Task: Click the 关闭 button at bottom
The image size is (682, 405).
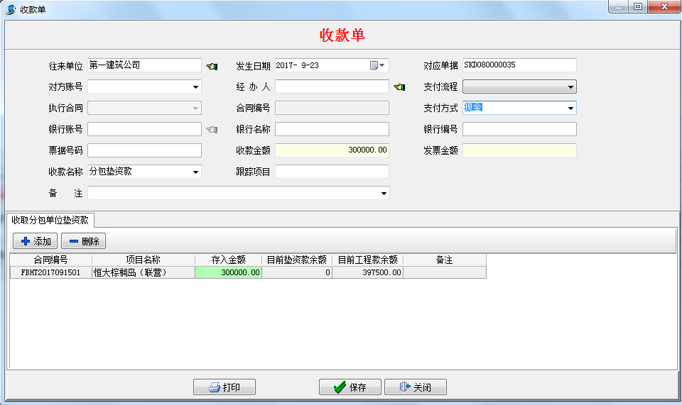Action: pos(415,387)
